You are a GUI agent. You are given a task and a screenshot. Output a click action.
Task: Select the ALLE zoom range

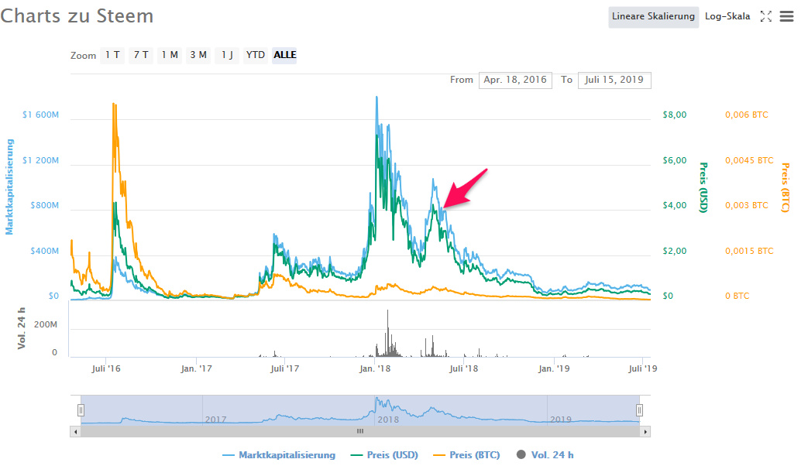point(285,55)
